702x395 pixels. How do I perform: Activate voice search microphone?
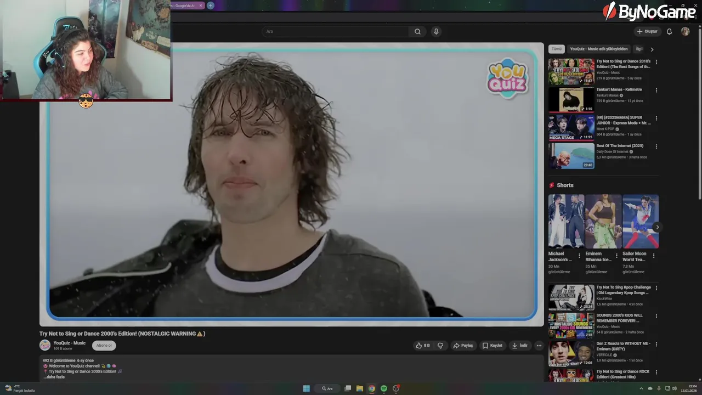click(436, 31)
